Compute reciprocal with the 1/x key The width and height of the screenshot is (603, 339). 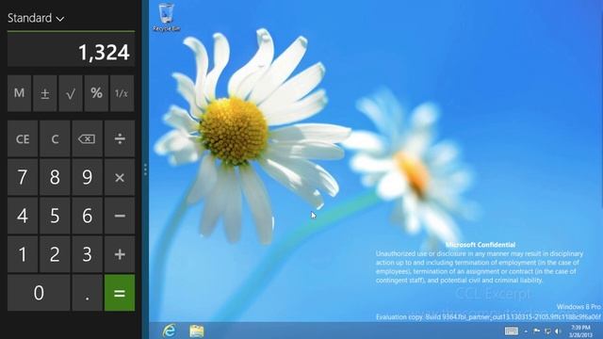pyautogui.click(x=122, y=93)
